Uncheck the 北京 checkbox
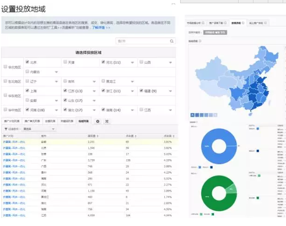 coord(27,62)
